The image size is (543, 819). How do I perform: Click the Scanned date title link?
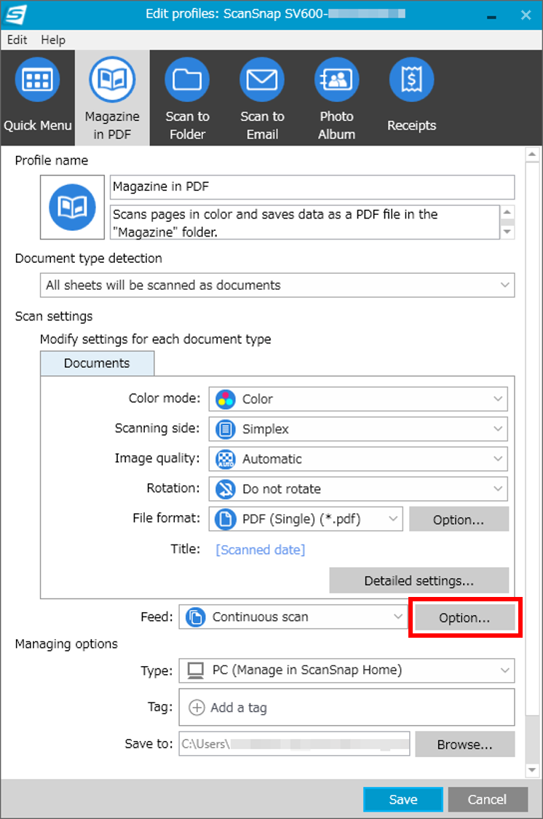click(x=261, y=550)
